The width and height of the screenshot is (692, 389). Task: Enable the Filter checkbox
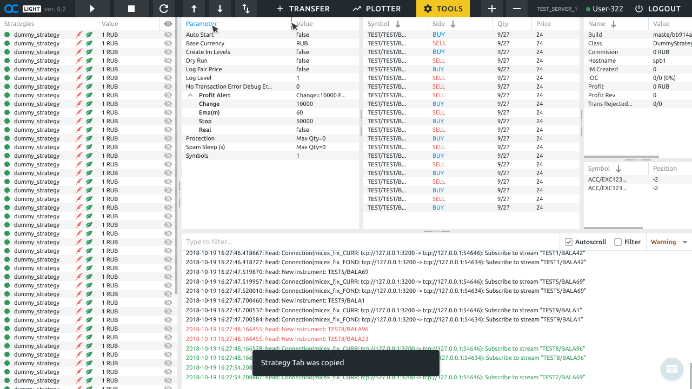click(x=618, y=242)
